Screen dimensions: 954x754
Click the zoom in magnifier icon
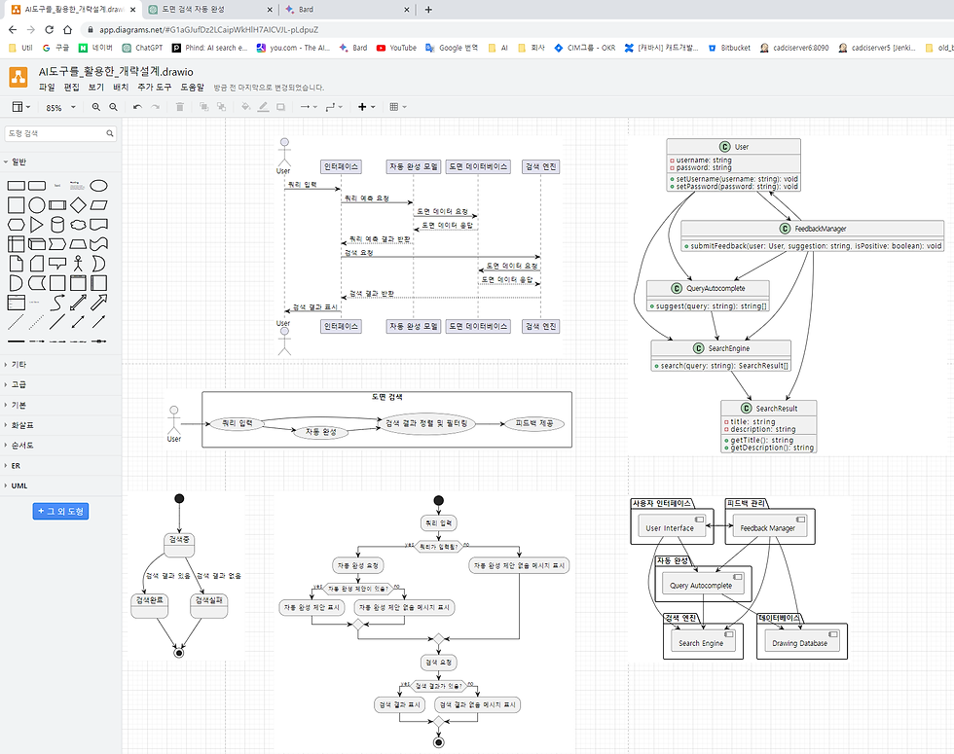(x=96, y=107)
